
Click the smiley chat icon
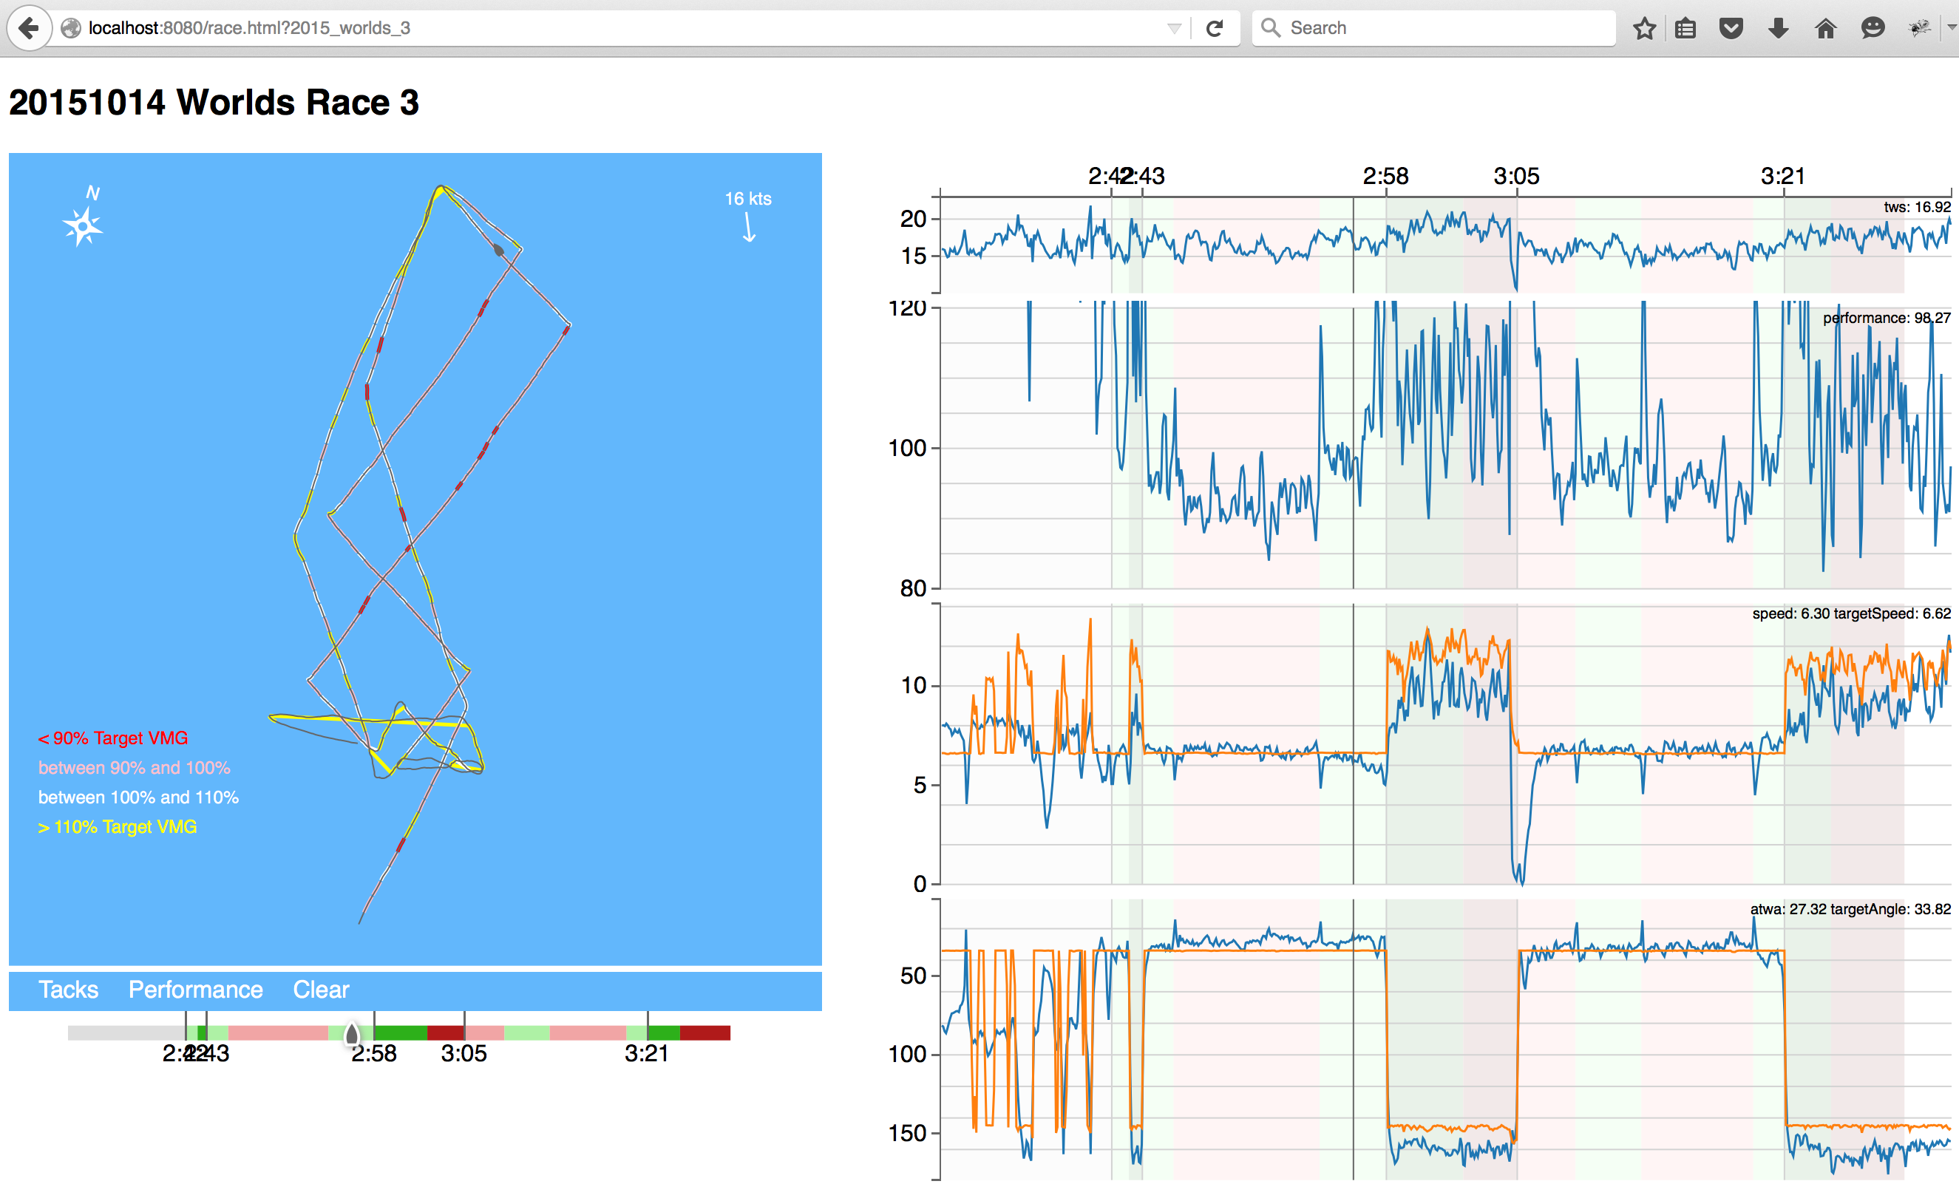1873,29
